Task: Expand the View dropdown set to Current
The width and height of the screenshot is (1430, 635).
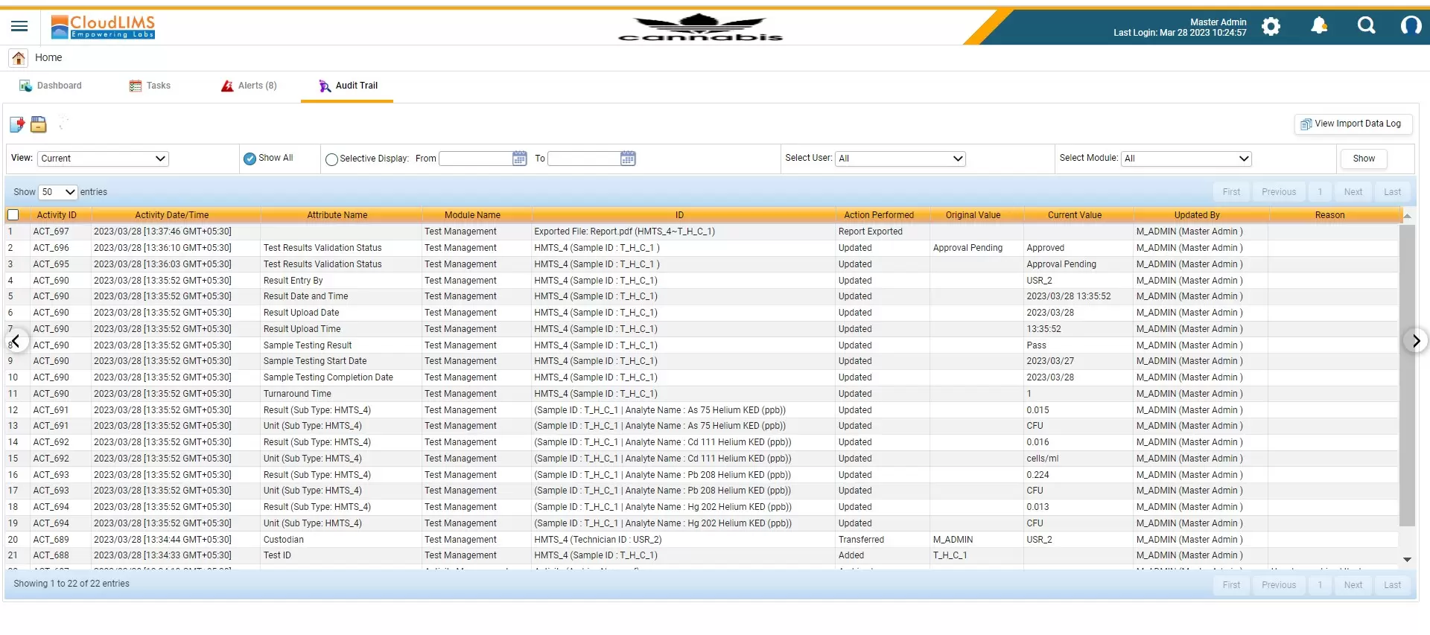Action: 104,159
